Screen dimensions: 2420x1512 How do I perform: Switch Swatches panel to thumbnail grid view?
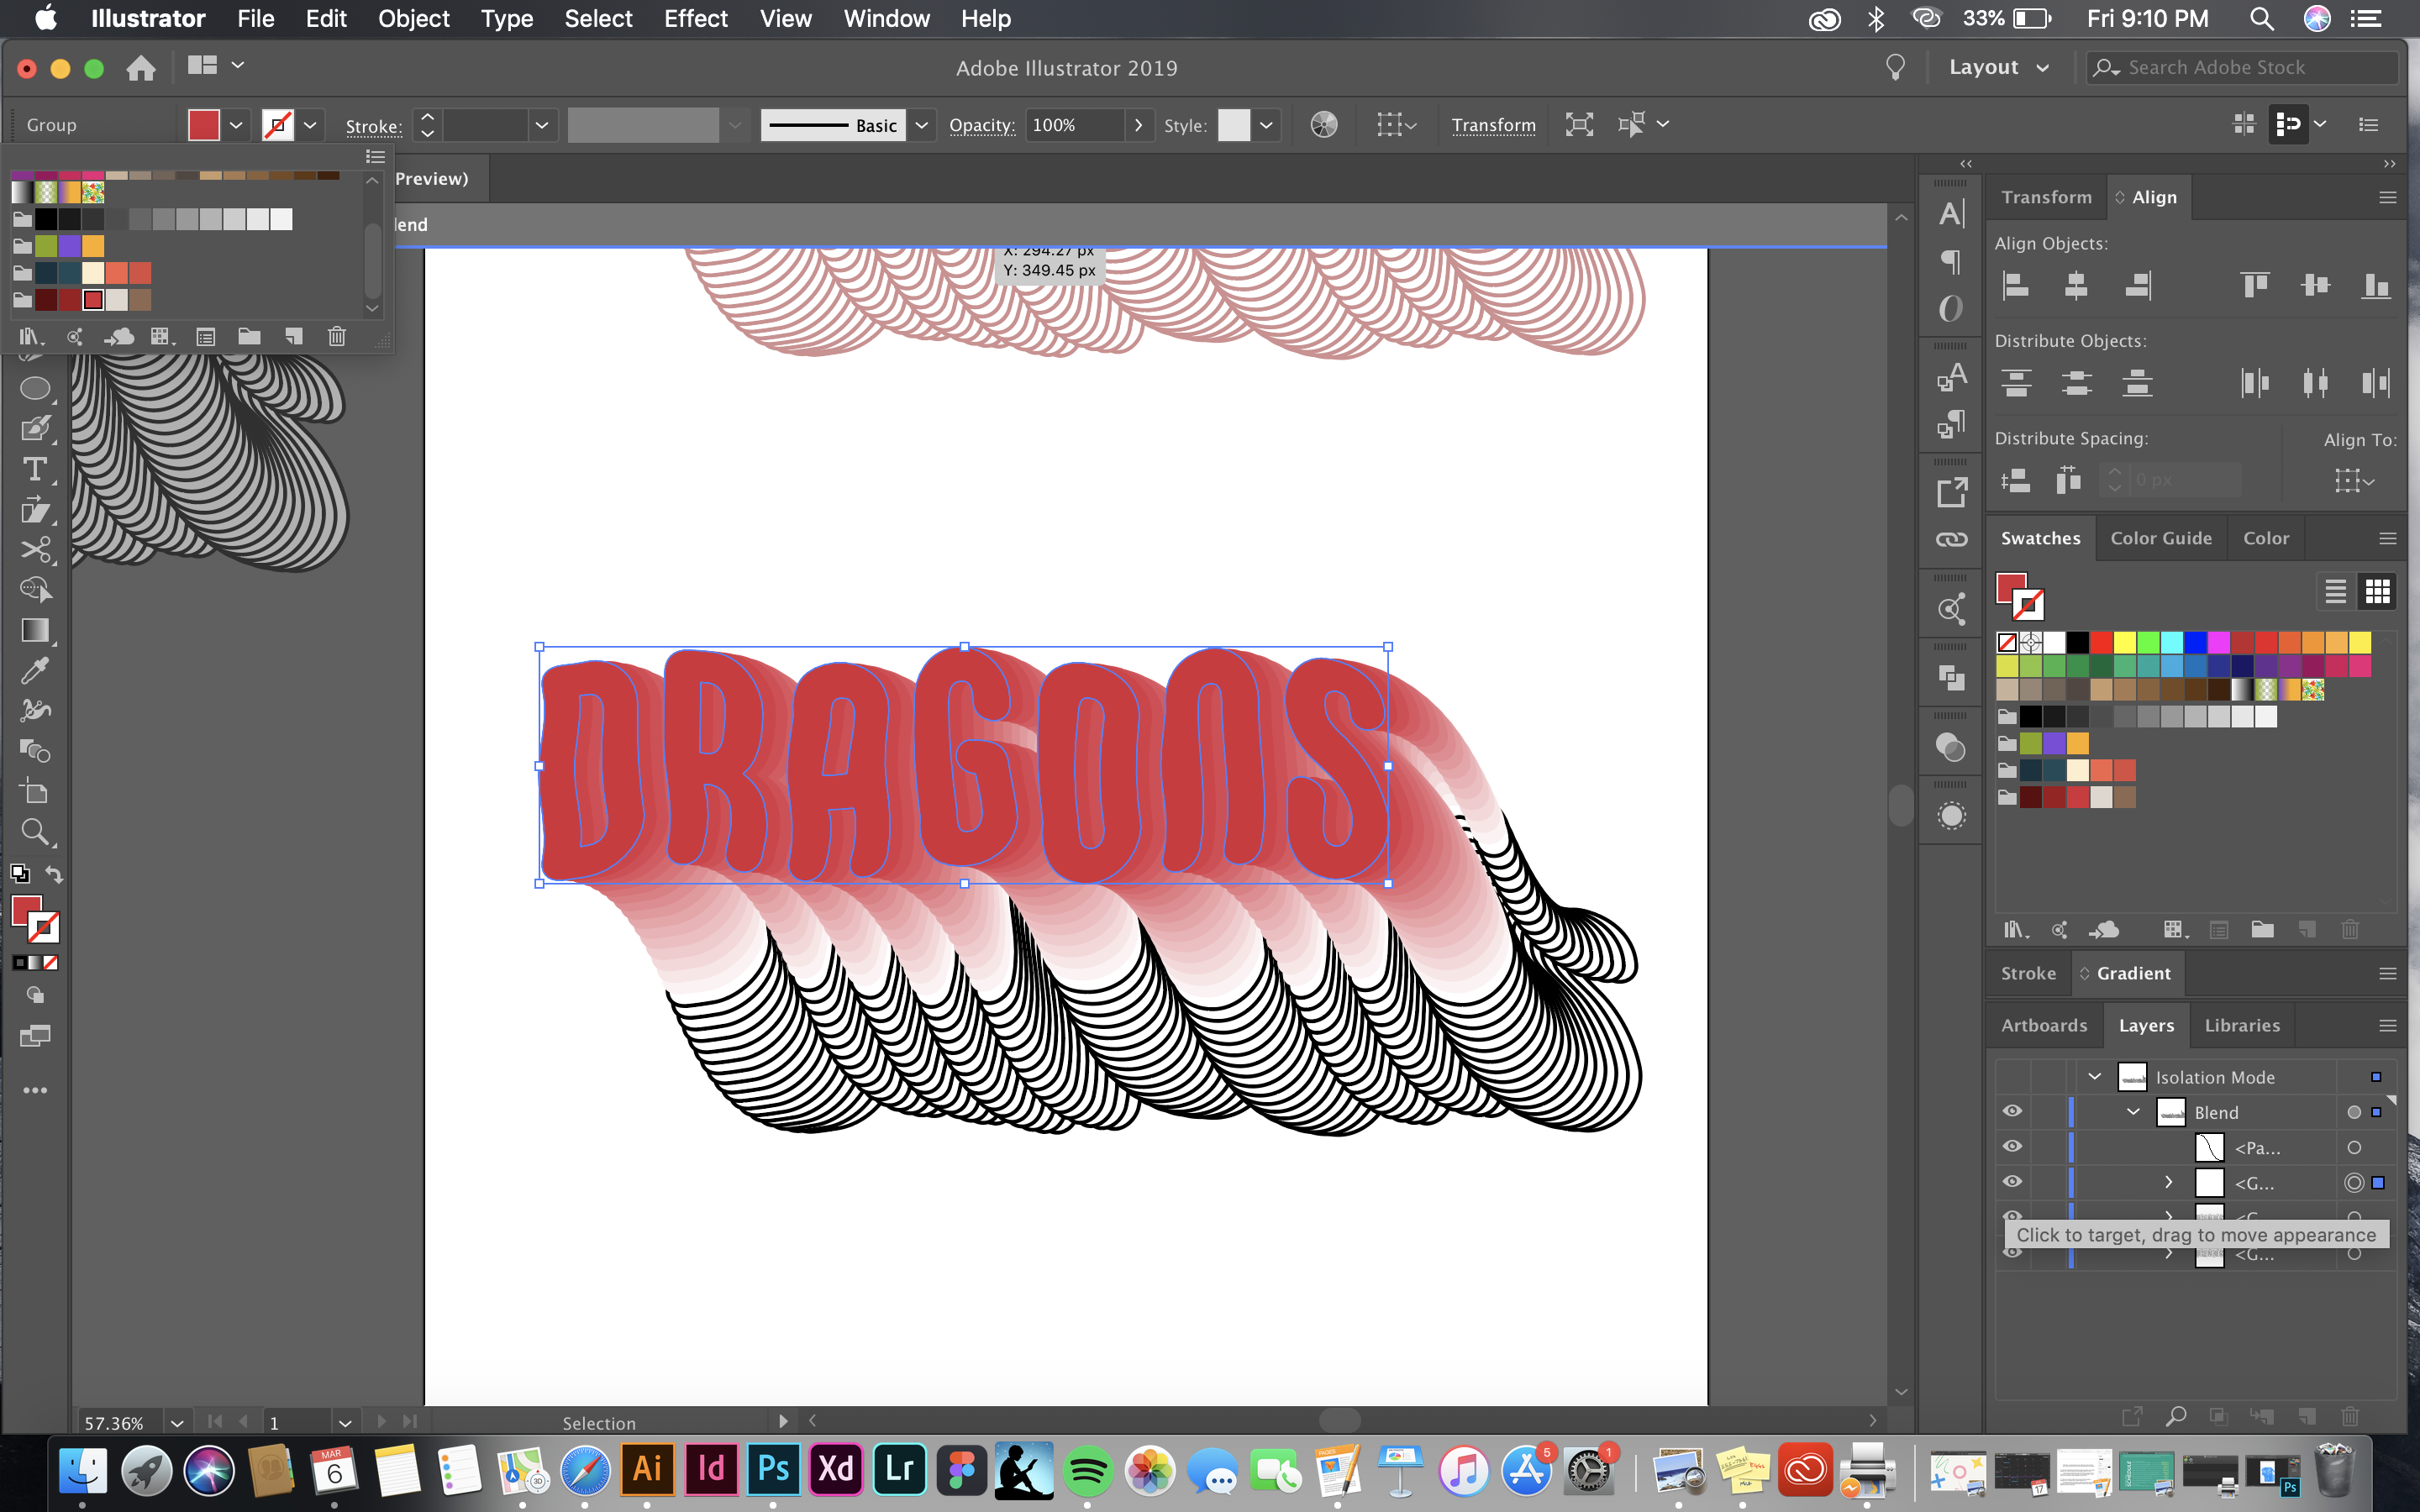click(x=2378, y=592)
